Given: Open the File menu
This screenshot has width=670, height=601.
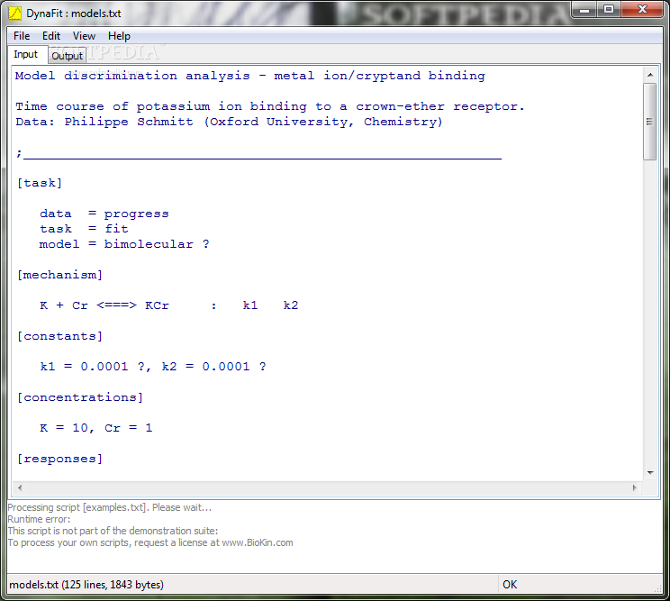Looking at the screenshot, I should [22, 36].
